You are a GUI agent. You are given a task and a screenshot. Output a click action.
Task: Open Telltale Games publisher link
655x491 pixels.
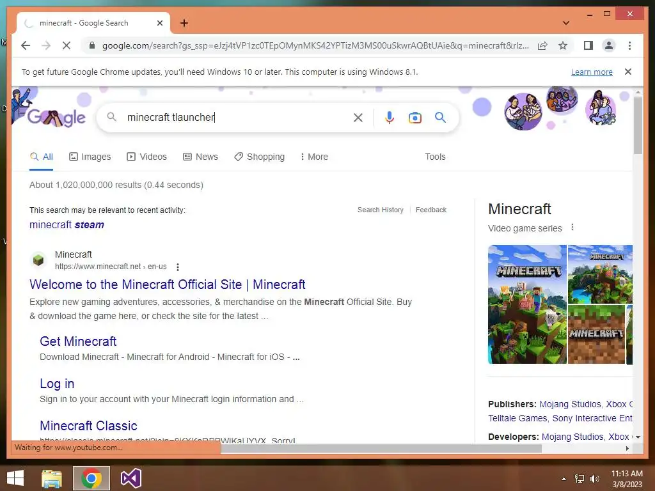coord(517,418)
